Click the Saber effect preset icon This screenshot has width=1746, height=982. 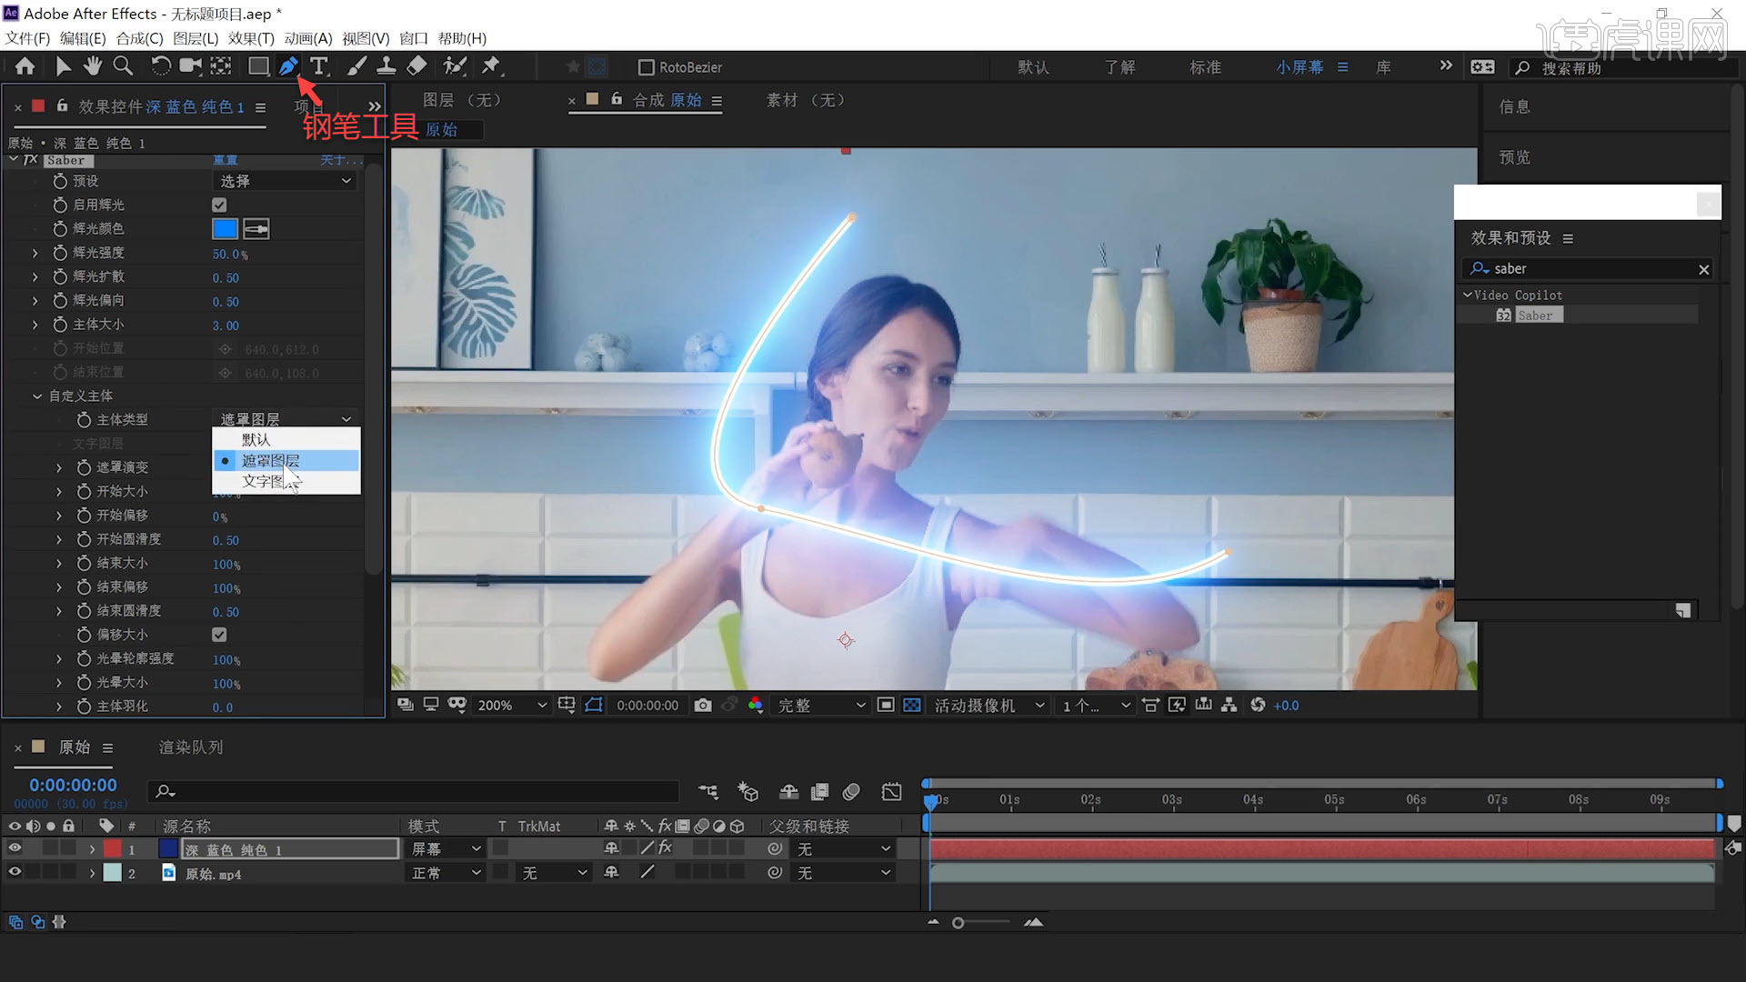point(1504,316)
